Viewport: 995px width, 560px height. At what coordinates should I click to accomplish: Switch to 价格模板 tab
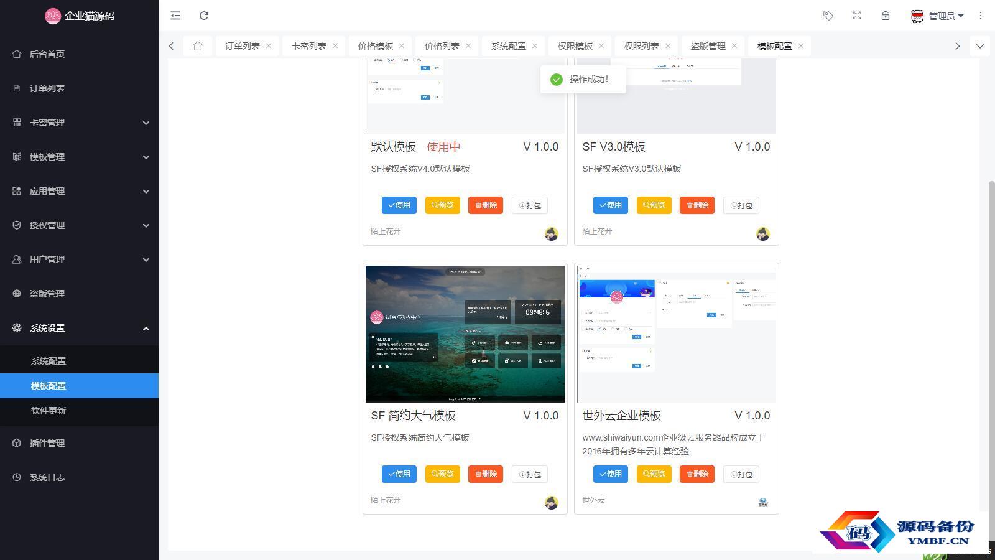(376, 46)
